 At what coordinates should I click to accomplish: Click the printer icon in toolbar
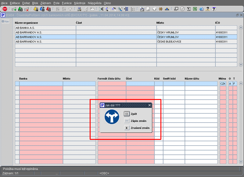pyautogui.click(x=79, y=9)
